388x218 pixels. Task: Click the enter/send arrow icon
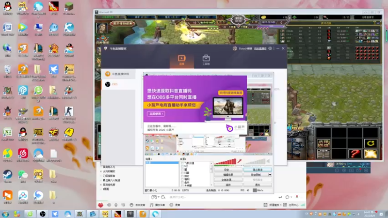point(280,197)
